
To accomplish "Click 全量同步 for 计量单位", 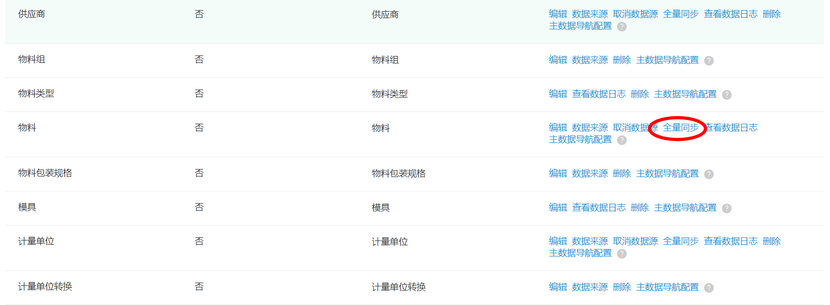I will pyautogui.click(x=681, y=241).
